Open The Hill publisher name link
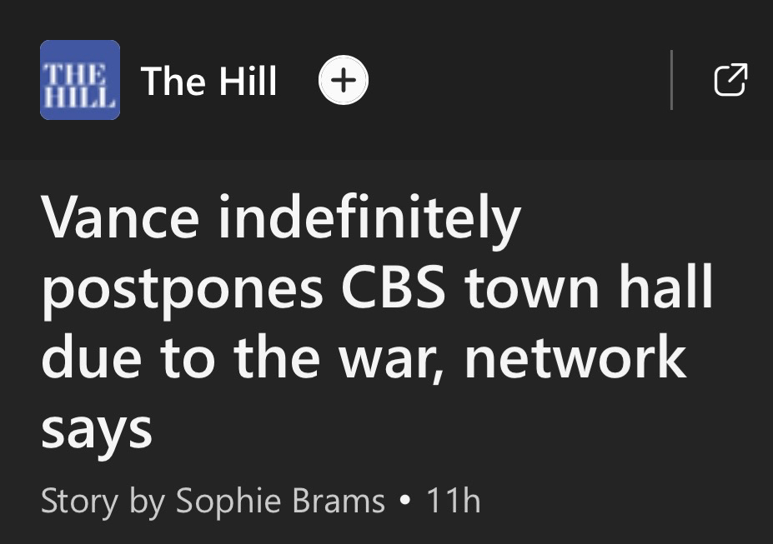 [208, 81]
